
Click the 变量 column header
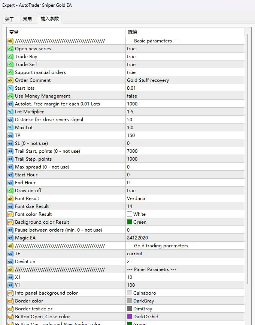coord(66,32)
